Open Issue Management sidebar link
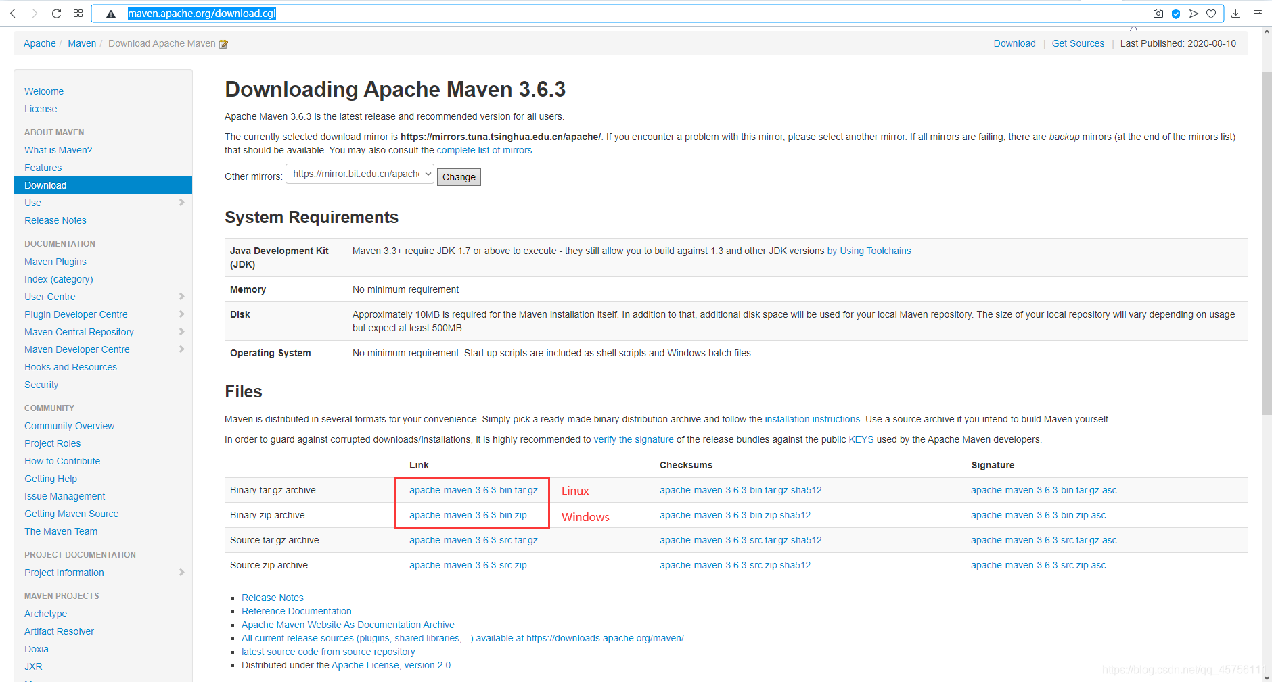 point(65,496)
